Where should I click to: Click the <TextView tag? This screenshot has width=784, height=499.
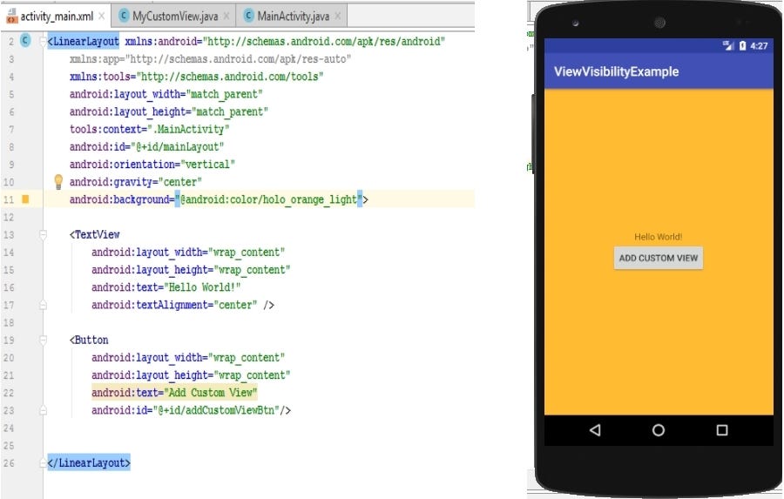tap(94, 234)
